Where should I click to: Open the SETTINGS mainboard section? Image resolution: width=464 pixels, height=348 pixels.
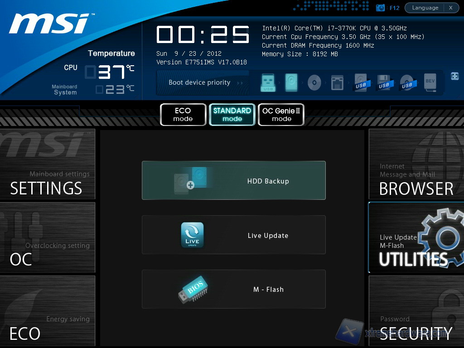[x=48, y=164]
